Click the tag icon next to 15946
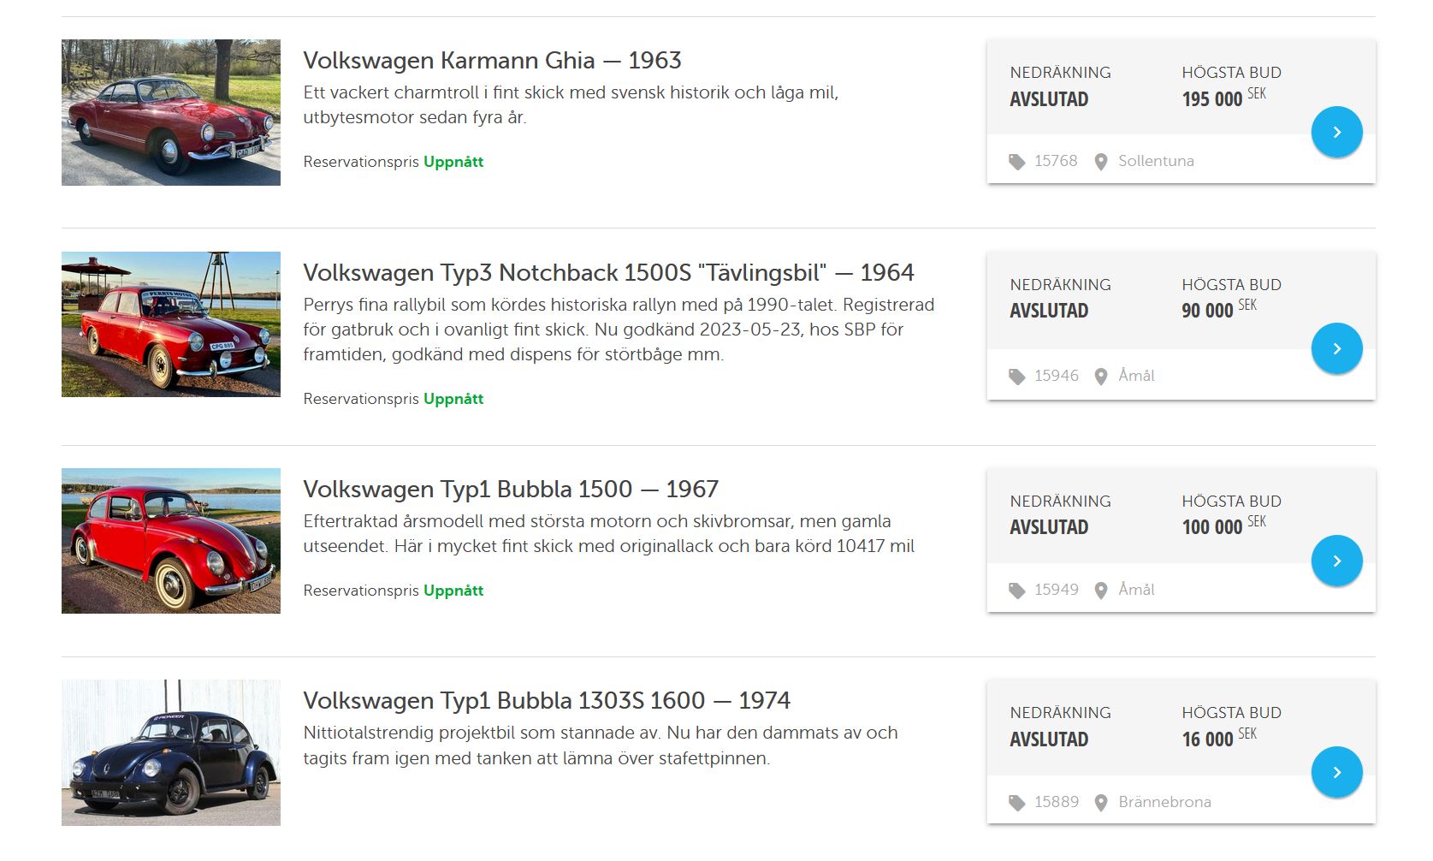 point(1016,377)
